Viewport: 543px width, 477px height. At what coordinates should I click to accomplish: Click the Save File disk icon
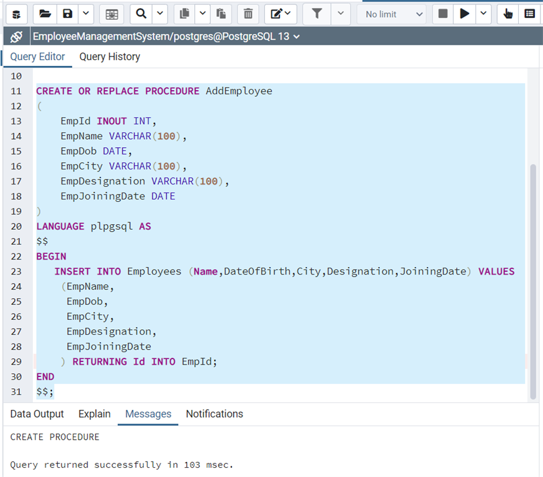67,14
